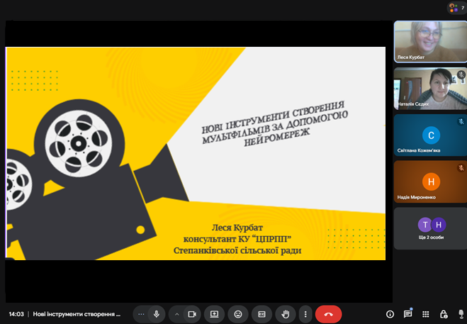Viewport: 467px width, 324px height.
Task: Open the activities panel
Action: coord(426,313)
